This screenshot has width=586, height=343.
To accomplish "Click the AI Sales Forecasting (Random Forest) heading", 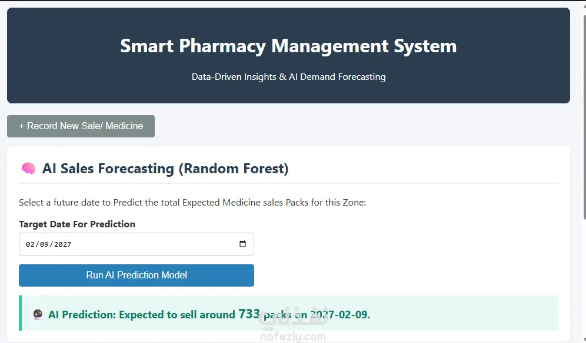I will (x=165, y=169).
